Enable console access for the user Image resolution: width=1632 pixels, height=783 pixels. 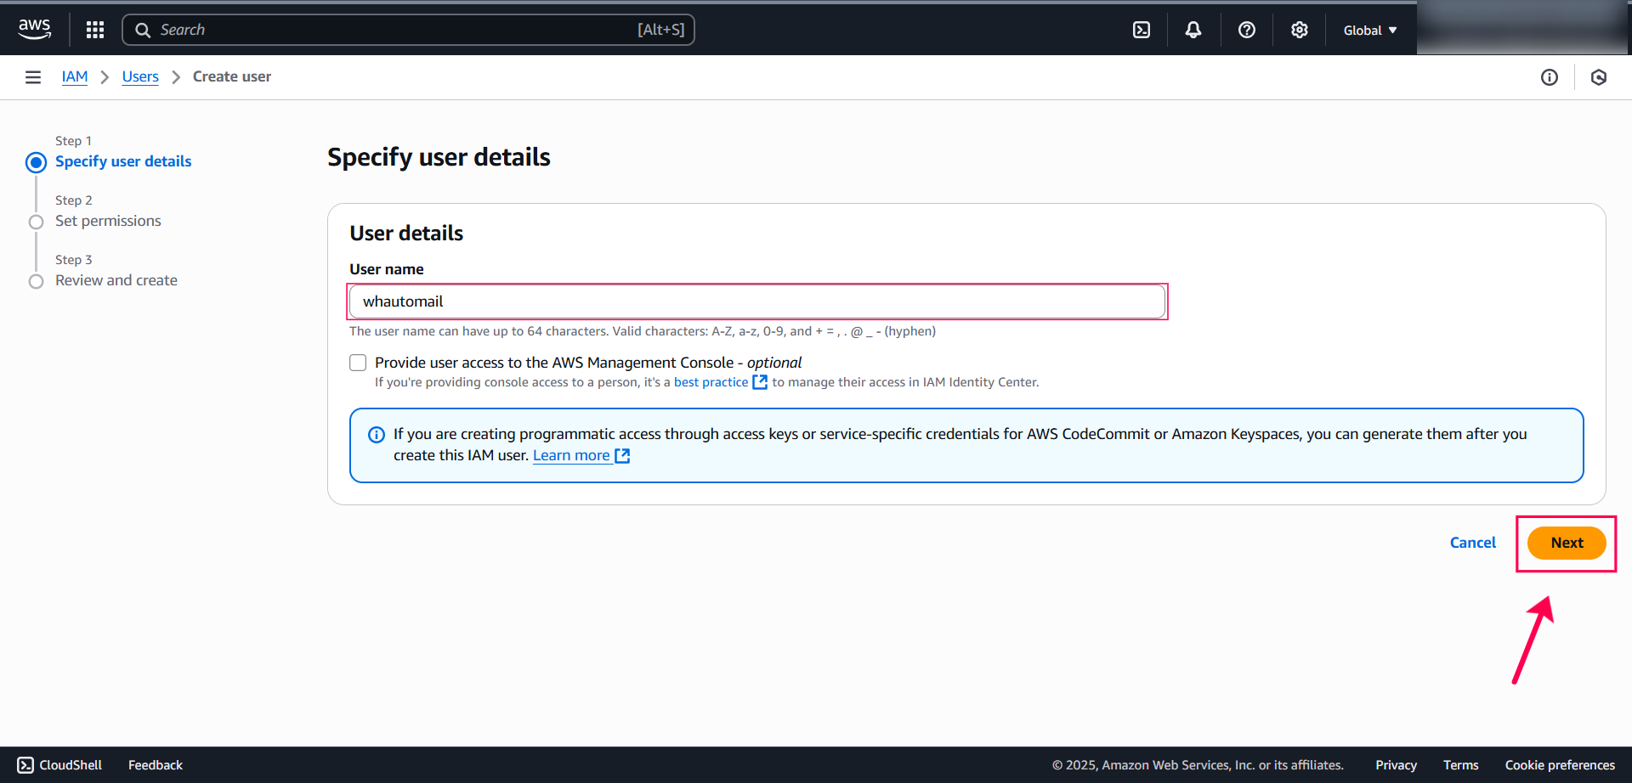pyautogui.click(x=358, y=362)
